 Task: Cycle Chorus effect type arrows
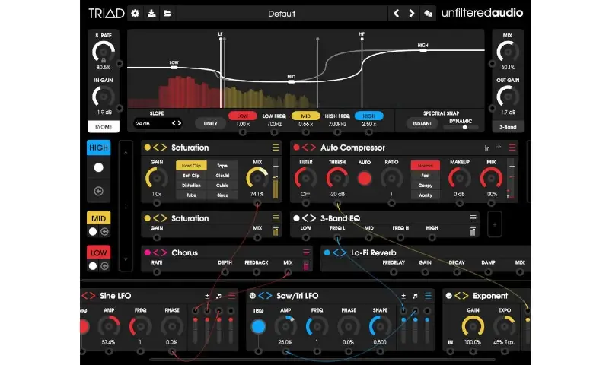click(x=160, y=253)
